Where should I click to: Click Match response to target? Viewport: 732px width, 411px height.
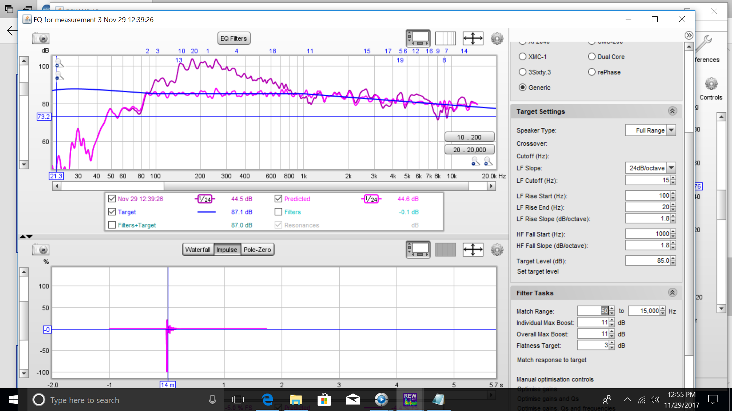tap(552, 360)
